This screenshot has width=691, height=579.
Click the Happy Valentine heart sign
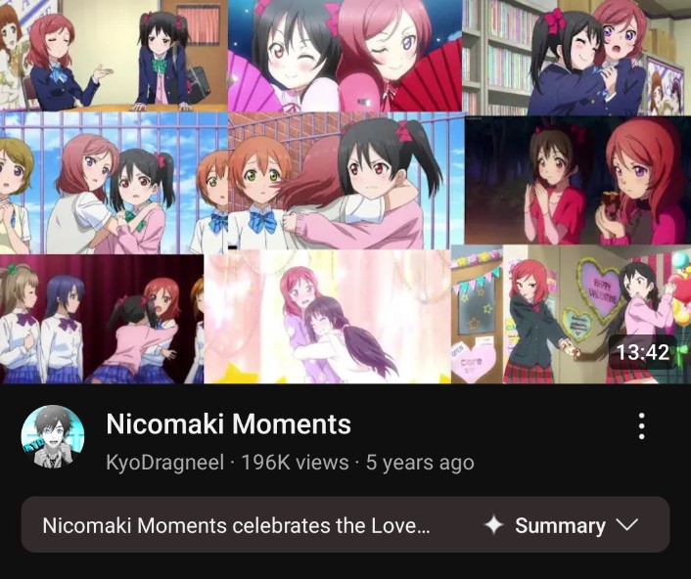[600, 288]
